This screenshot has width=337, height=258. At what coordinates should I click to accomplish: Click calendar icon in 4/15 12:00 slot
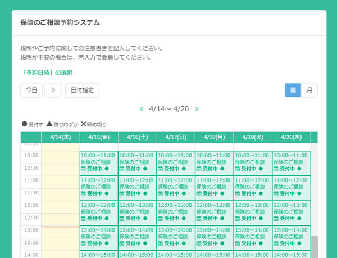click(83, 218)
